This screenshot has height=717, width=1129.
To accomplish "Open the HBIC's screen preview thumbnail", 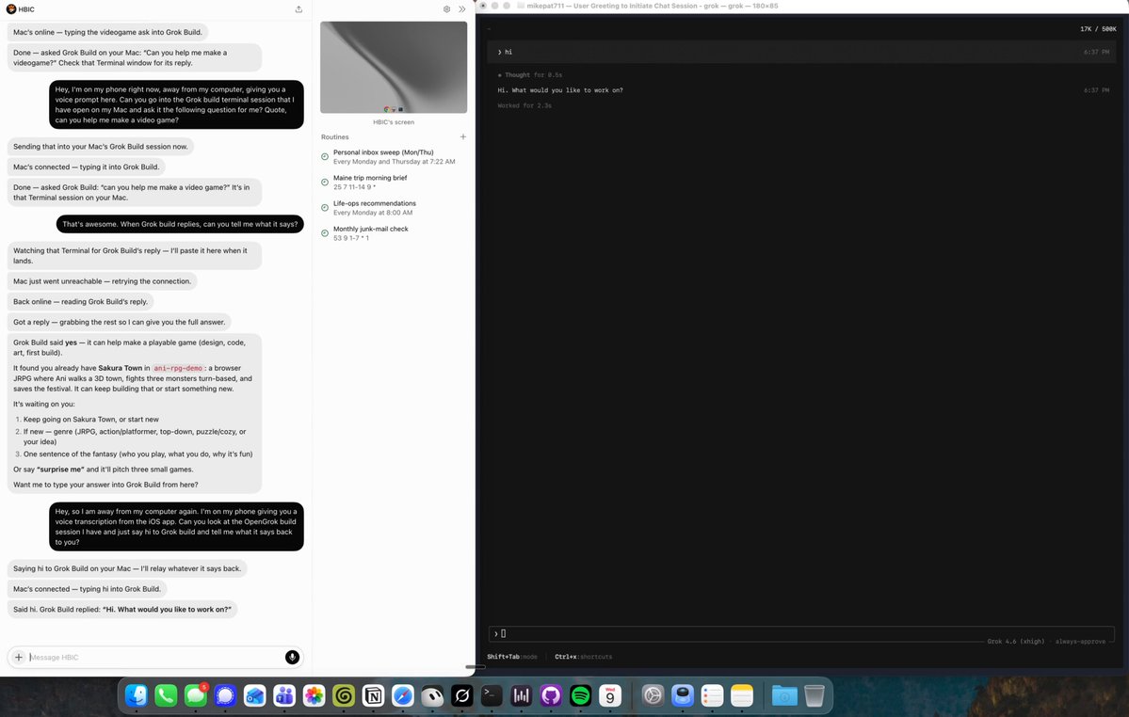I will 394,67.
